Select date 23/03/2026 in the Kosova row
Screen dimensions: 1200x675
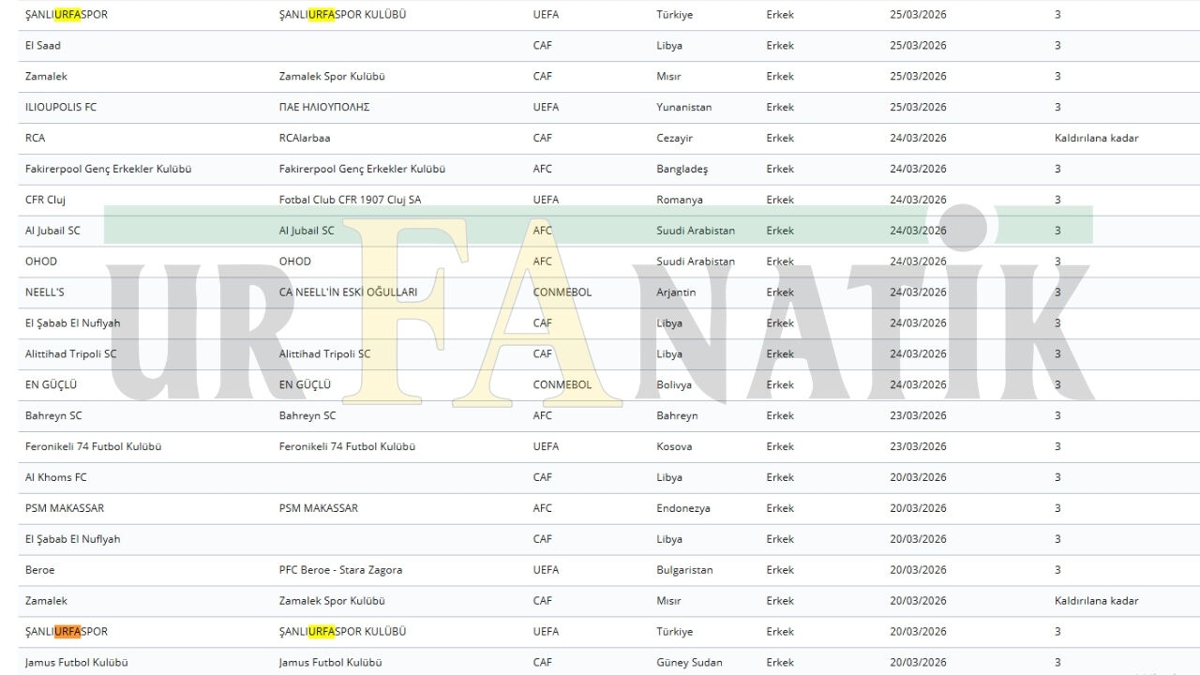(918, 446)
